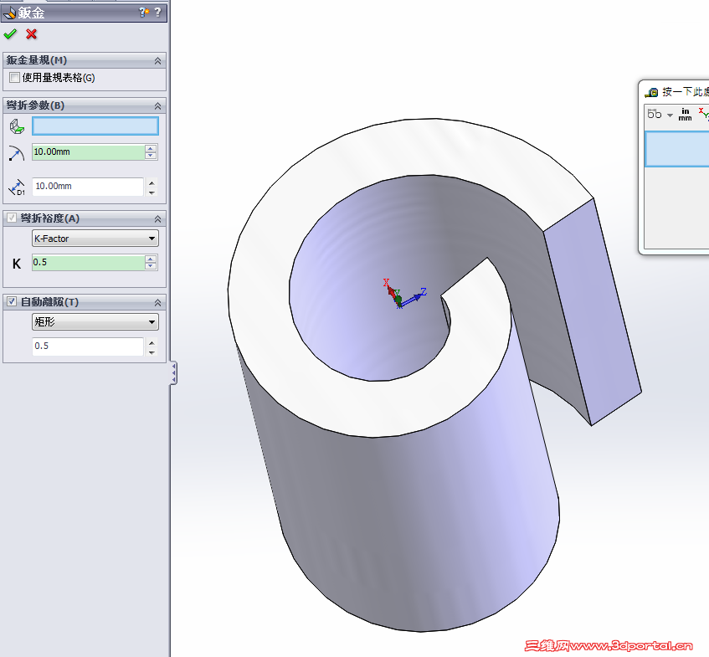Screen dimensions: 709x657
Task: Click the fixed face selection box
Action: click(x=95, y=126)
